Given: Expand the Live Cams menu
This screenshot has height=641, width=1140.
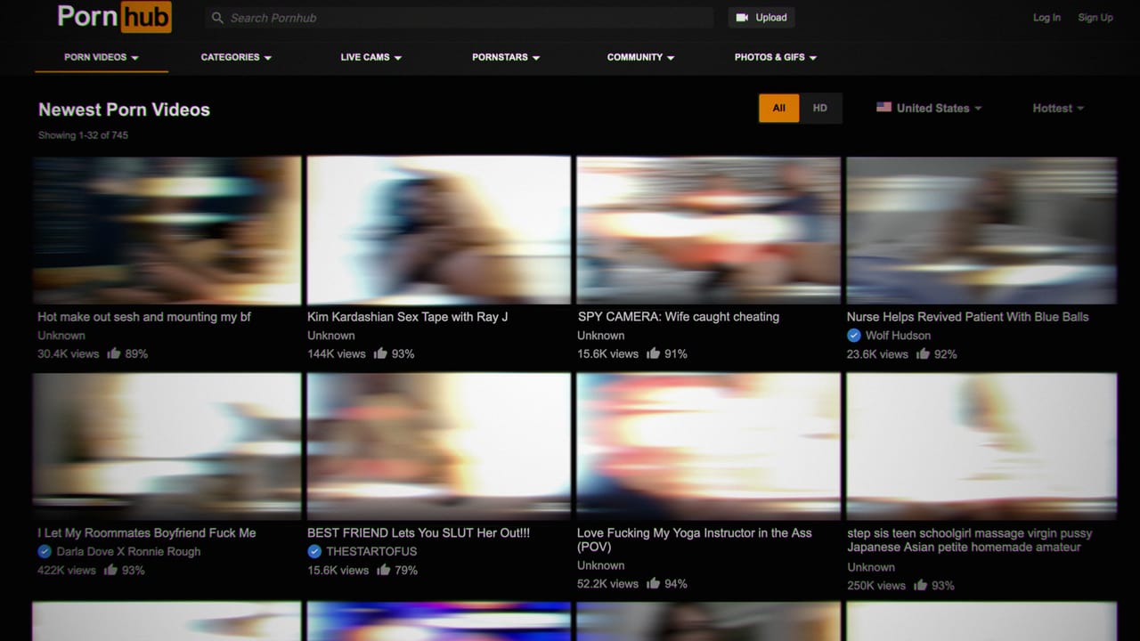Looking at the screenshot, I should coord(371,57).
